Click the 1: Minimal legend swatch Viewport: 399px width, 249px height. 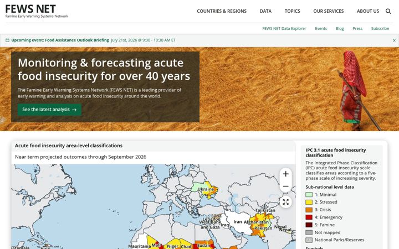tap(309, 195)
